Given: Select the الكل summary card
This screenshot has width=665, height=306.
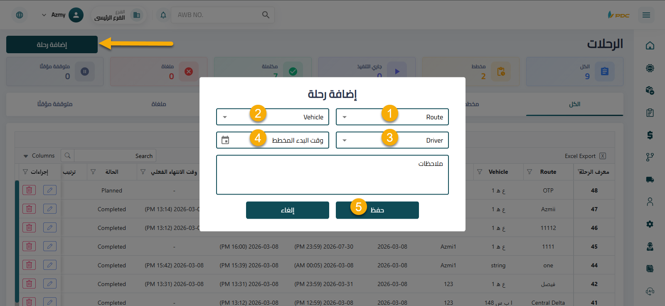Looking at the screenshot, I should 574,72.
